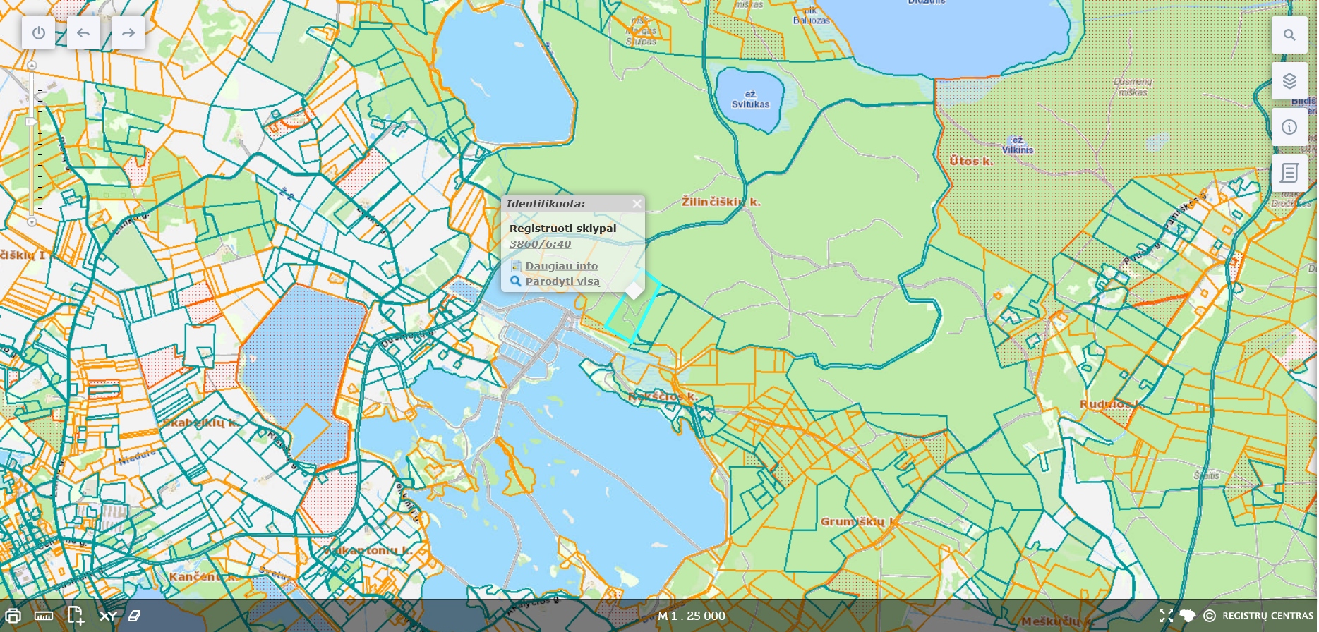Zoom to full Lithuania extent

1188,616
